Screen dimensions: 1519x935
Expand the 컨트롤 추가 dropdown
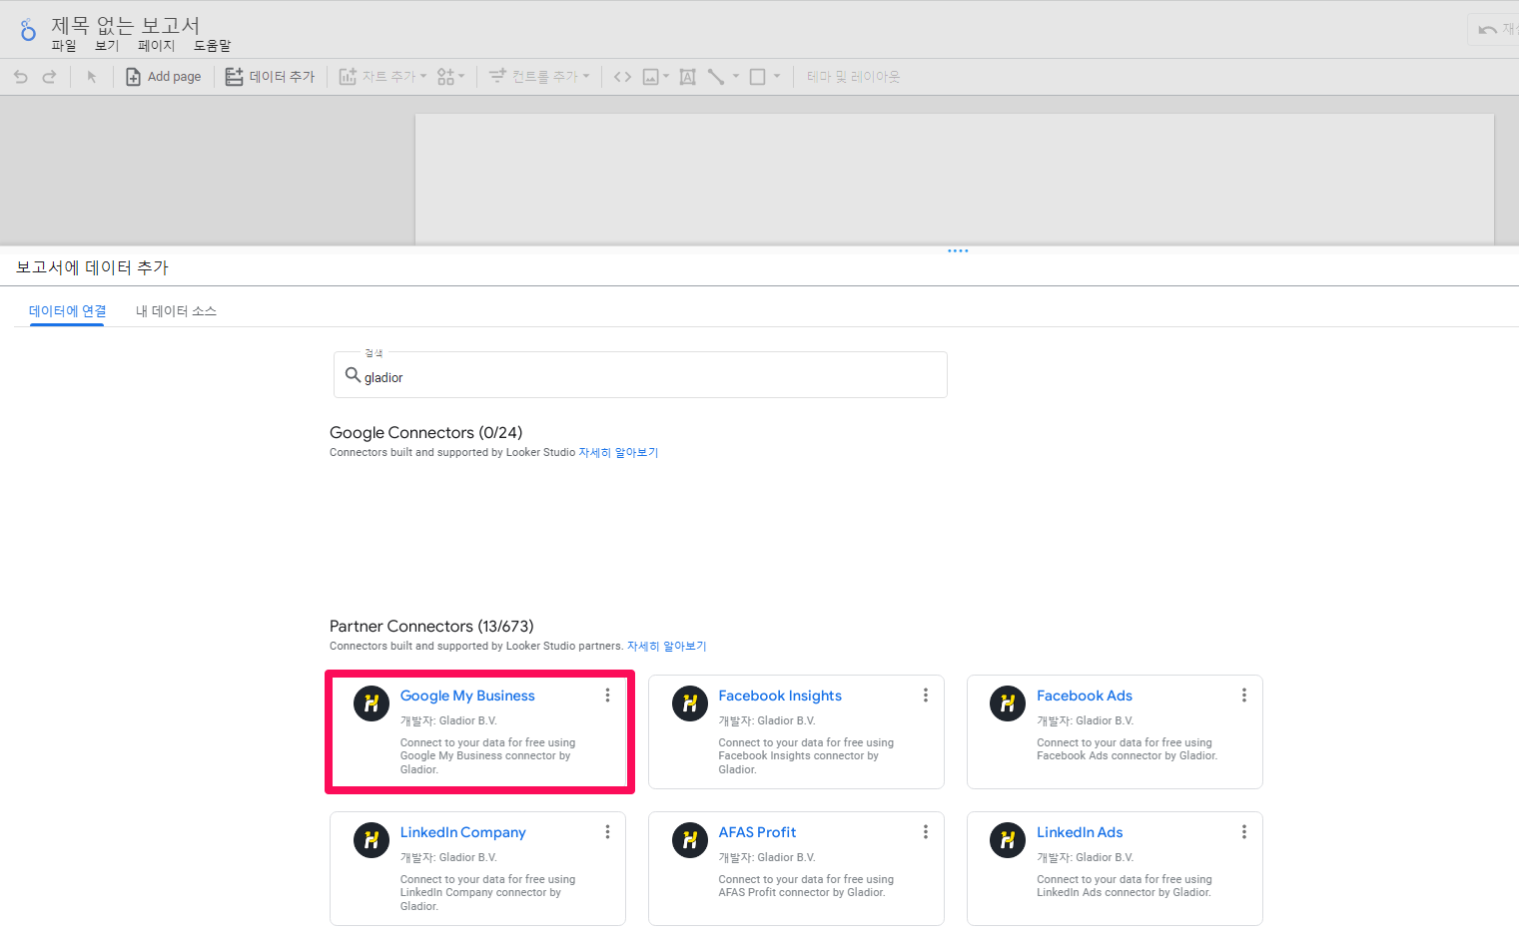point(539,77)
